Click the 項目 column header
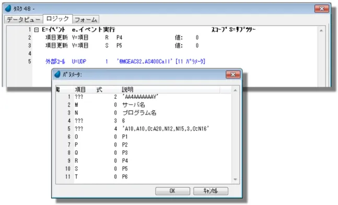The image size is (338, 205). [x=80, y=89]
